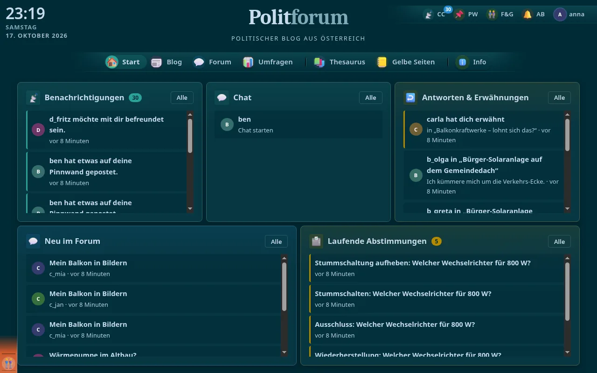Select the Umfragen chart icon
Viewport: 597px width, 373px height.
coord(248,62)
